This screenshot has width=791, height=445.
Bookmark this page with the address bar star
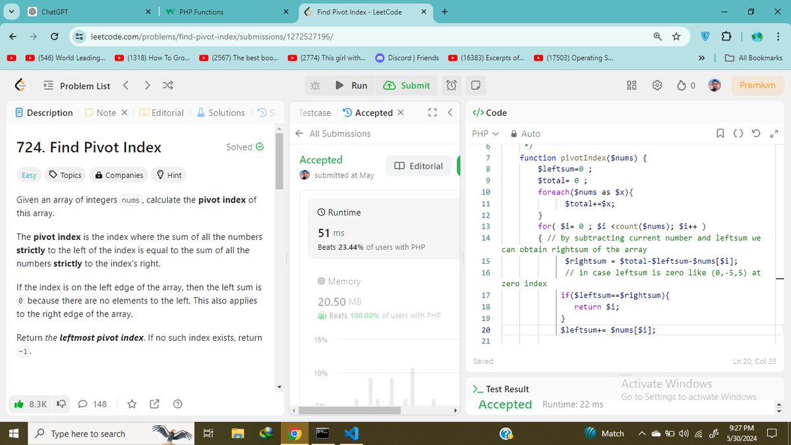click(676, 36)
